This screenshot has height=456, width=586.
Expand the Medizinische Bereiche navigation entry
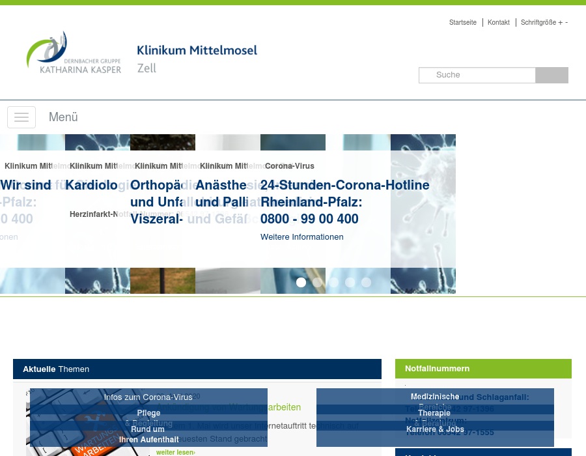[x=435, y=401]
